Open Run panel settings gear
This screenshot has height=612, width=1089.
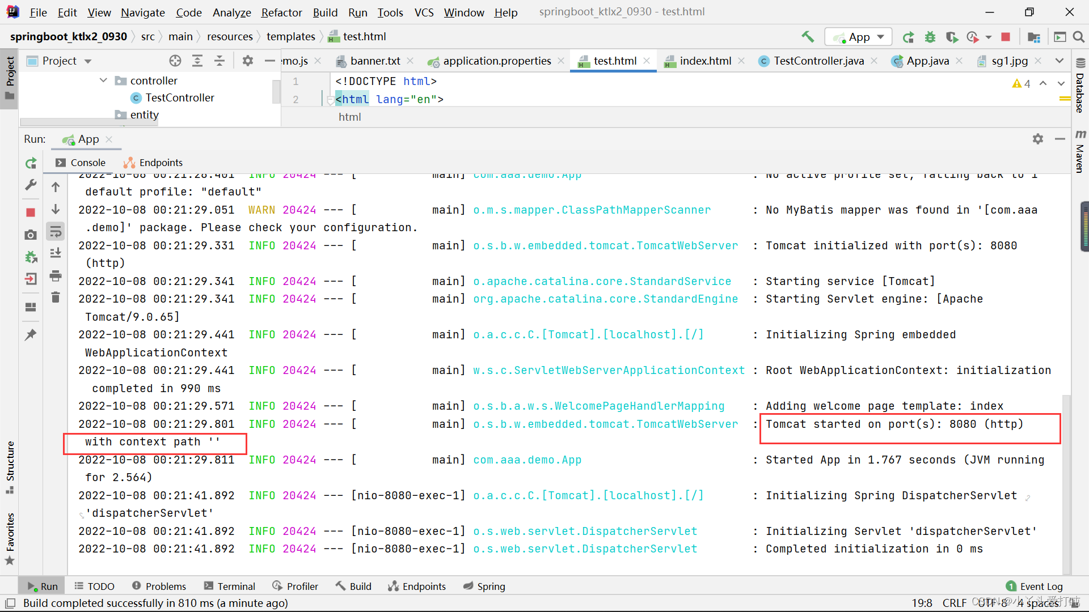[x=1038, y=139]
